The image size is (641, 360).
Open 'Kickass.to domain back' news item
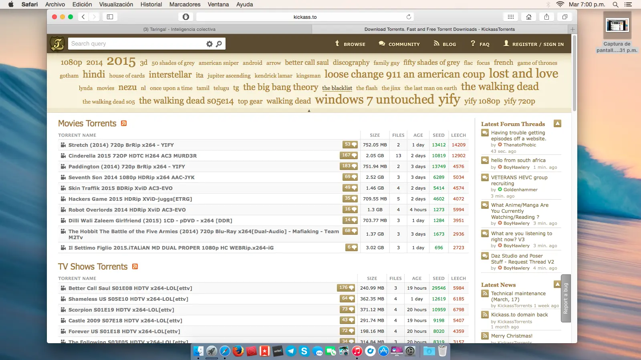tap(520, 315)
